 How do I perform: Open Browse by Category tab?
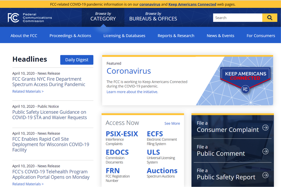point(103,17)
